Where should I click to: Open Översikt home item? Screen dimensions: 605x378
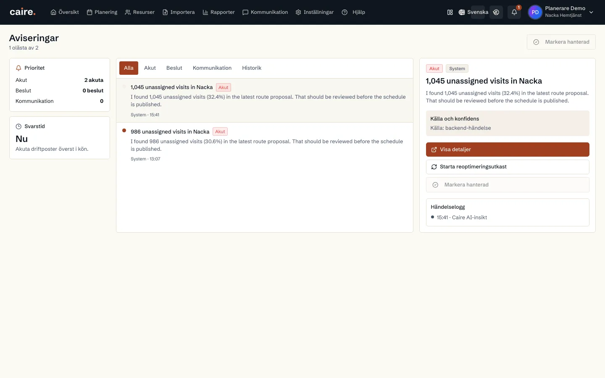(65, 12)
